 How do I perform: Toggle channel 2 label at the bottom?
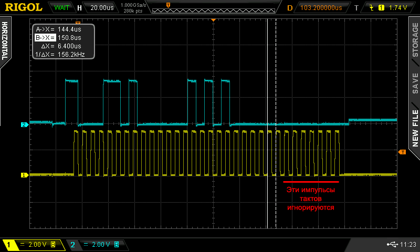(x=72, y=245)
